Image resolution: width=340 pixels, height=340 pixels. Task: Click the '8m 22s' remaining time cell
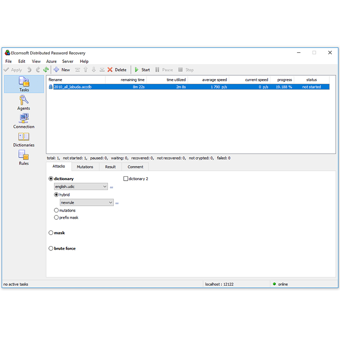139,87
